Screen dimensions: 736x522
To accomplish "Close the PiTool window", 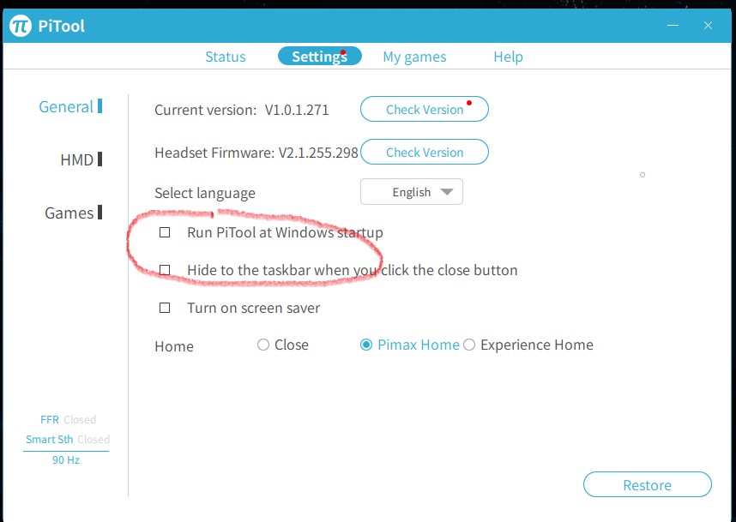I will tap(708, 26).
